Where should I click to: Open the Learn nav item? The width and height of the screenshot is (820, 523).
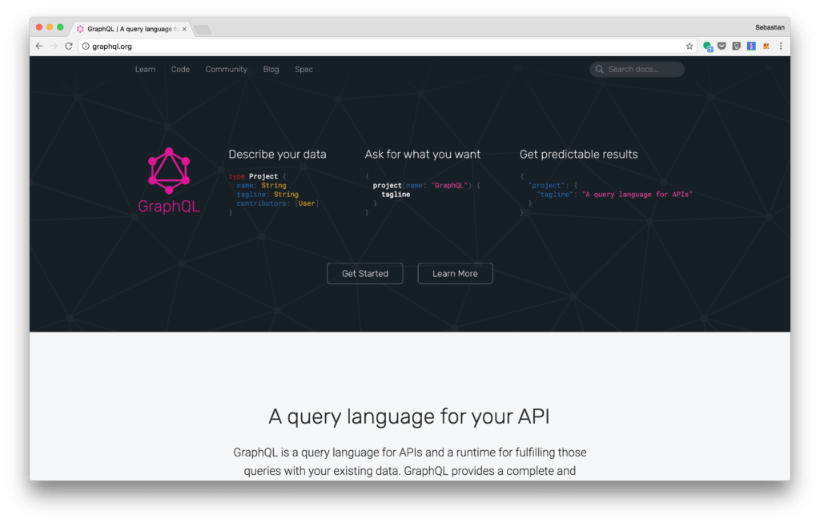(x=145, y=69)
